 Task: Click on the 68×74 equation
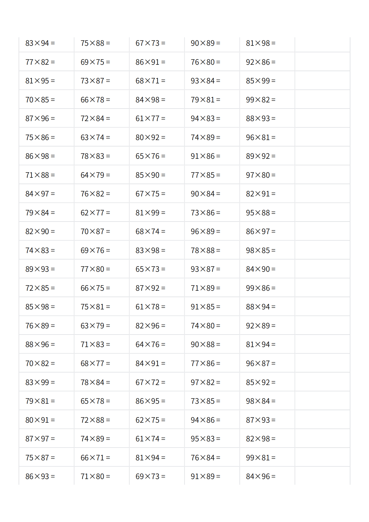pyautogui.click(x=150, y=232)
